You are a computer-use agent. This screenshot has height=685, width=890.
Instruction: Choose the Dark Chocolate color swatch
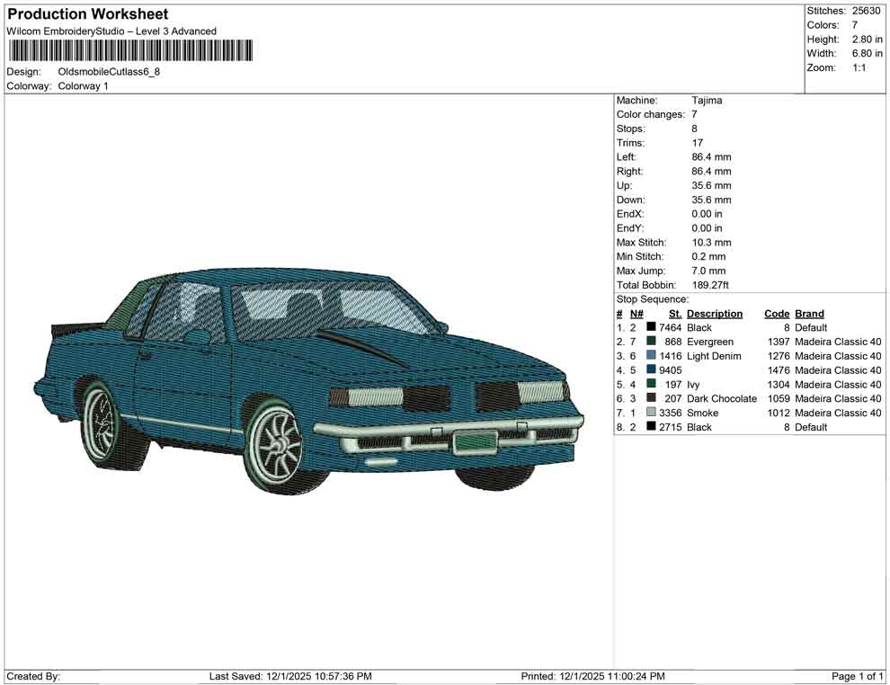[x=651, y=399]
